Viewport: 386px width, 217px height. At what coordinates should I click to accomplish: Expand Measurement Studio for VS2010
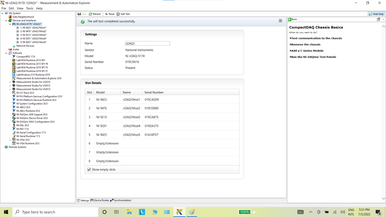(x=10, y=82)
